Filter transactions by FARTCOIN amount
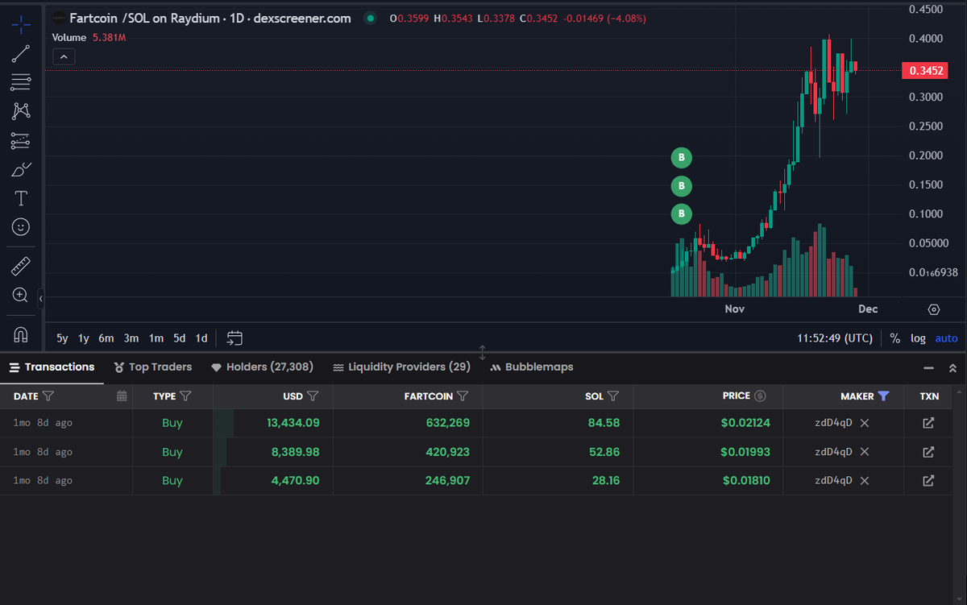 point(463,396)
